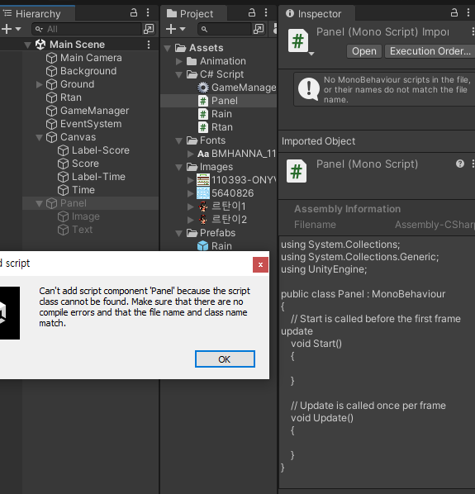
Task: Click the Hierarchy panel lock icon
Action: click(134, 13)
